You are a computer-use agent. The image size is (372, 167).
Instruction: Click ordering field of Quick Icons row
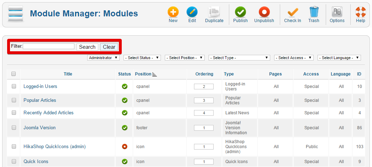204,162
